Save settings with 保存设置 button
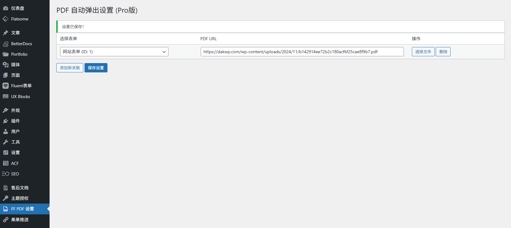The width and height of the screenshot is (511, 228). coord(96,68)
